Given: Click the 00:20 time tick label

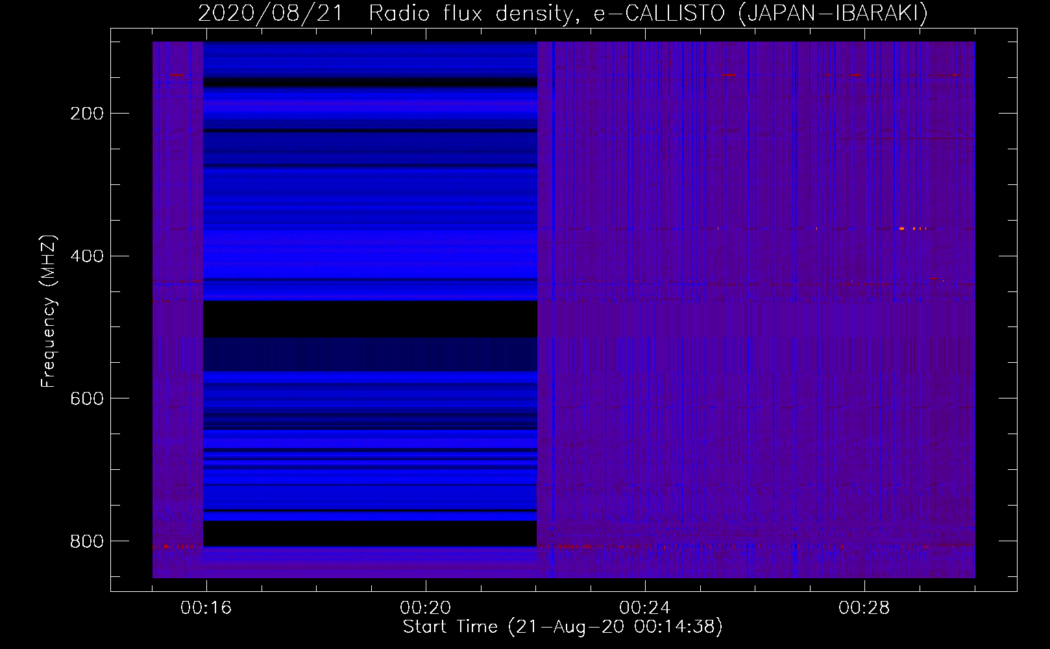Looking at the screenshot, I should click(426, 608).
